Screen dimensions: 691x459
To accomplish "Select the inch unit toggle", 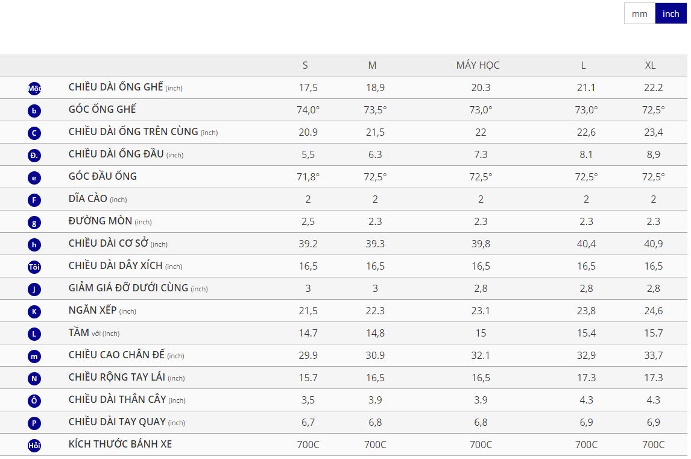I will pos(670,14).
